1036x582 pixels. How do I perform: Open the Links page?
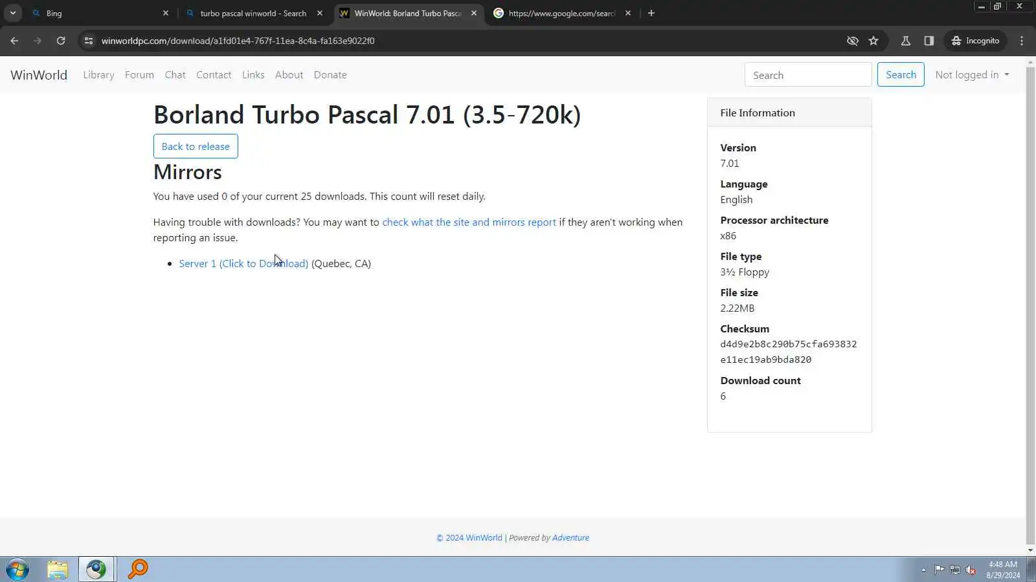tap(253, 75)
